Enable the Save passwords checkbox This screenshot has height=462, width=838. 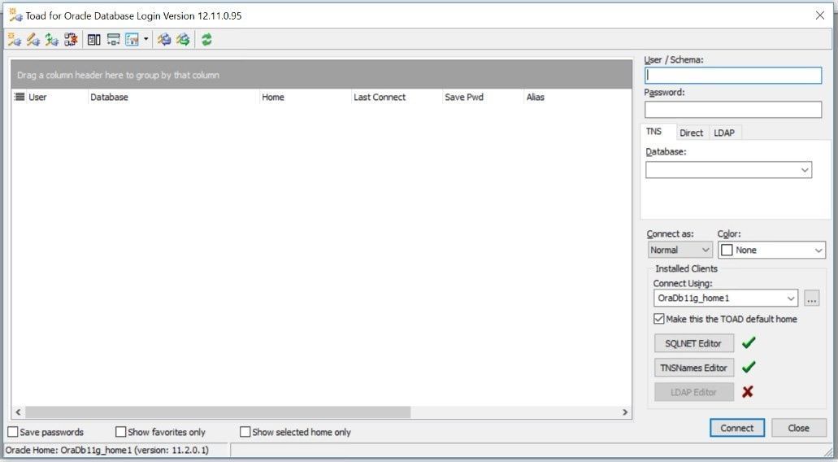point(13,432)
